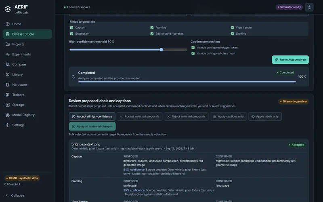Open the Compare page

click(x=27, y=65)
